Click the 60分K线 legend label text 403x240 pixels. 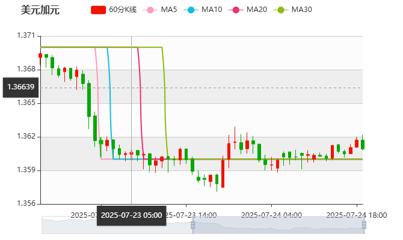[x=125, y=10]
